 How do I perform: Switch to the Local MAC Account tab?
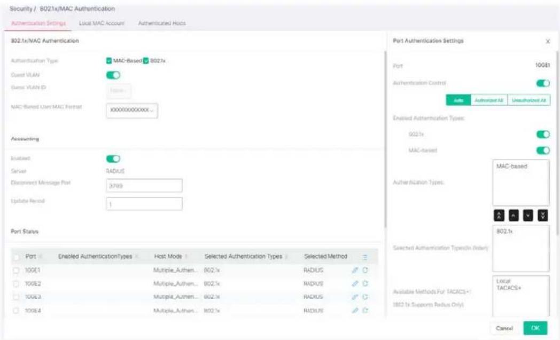click(x=102, y=23)
